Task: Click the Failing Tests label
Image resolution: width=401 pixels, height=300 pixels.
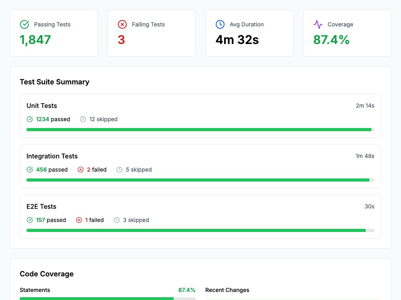Action: 148,24
